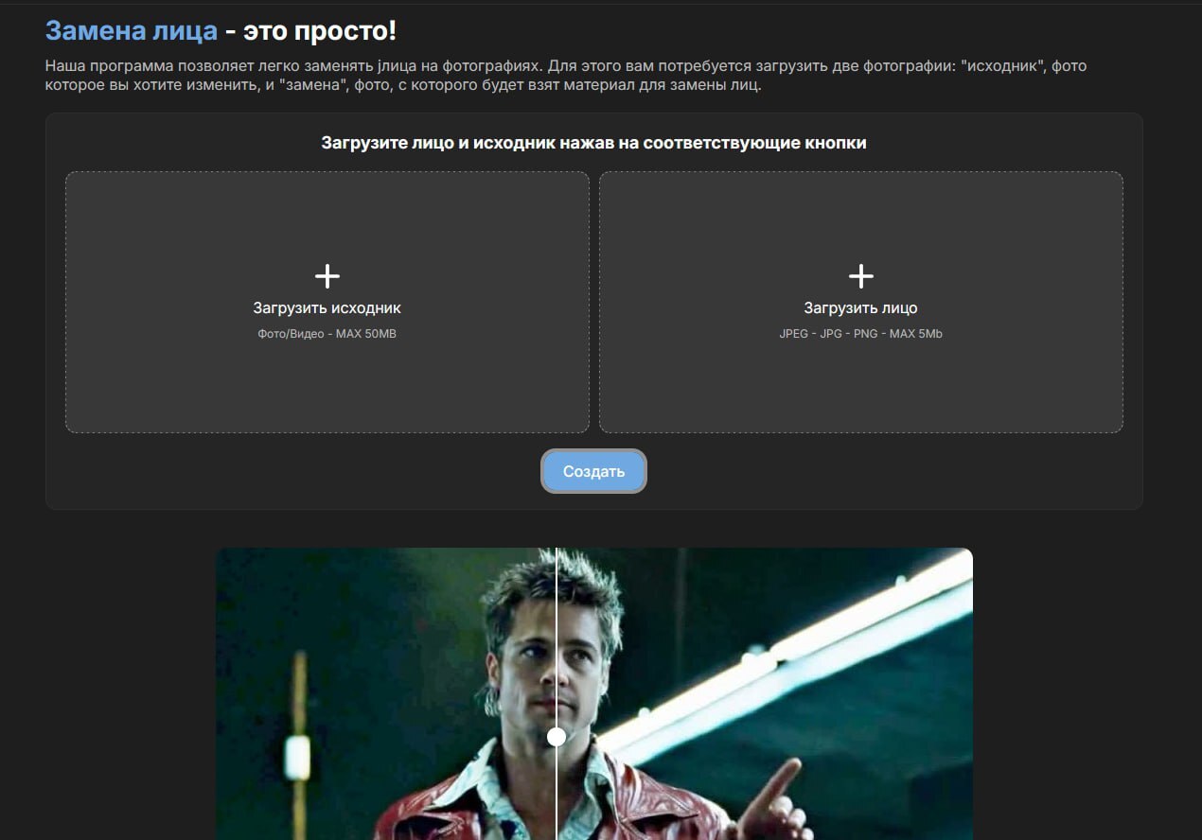Image resolution: width=1202 pixels, height=840 pixels.
Task: Click the 'Фото/Видео - MAX 50MB' text
Action: pos(327,334)
